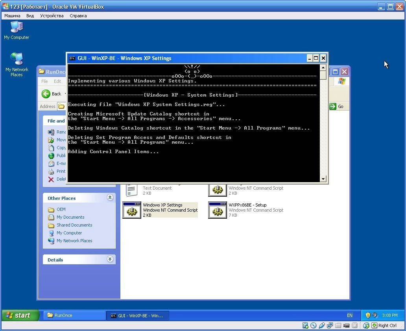Screen dimensions: 406x331
Task: Open the Машина menu
Action: point(12,16)
